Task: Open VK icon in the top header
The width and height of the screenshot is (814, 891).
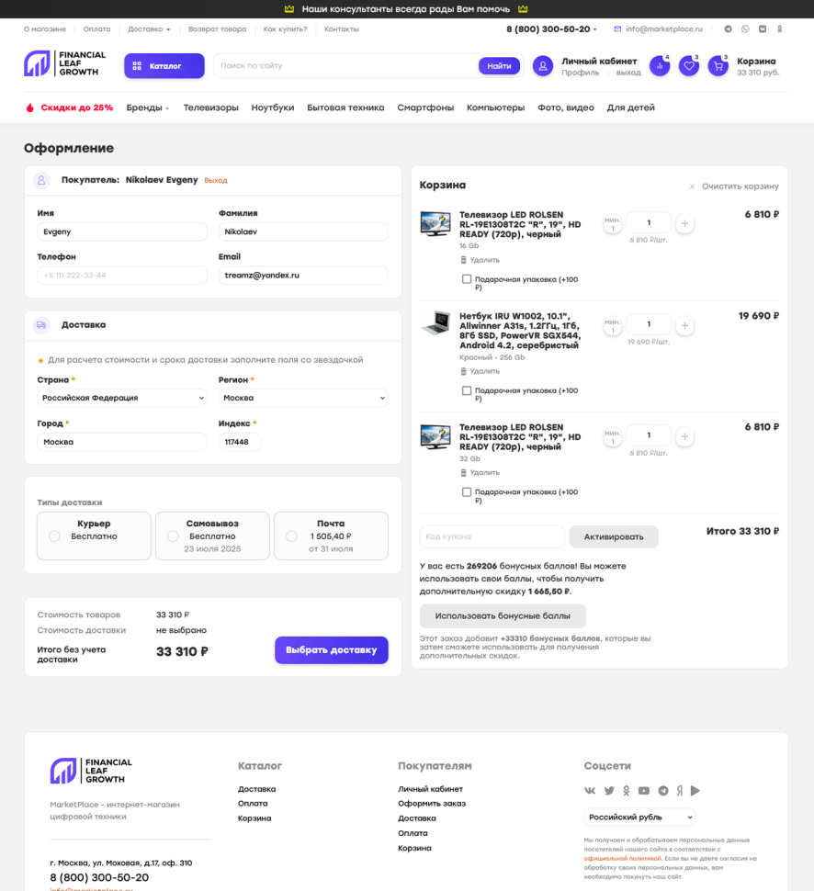Action: tap(763, 29)
